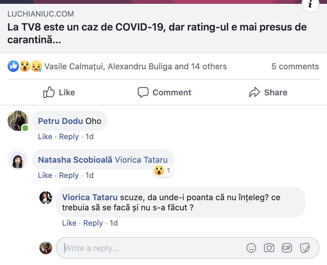Share this post
The image size is (327, 265).
pos(268,92)
